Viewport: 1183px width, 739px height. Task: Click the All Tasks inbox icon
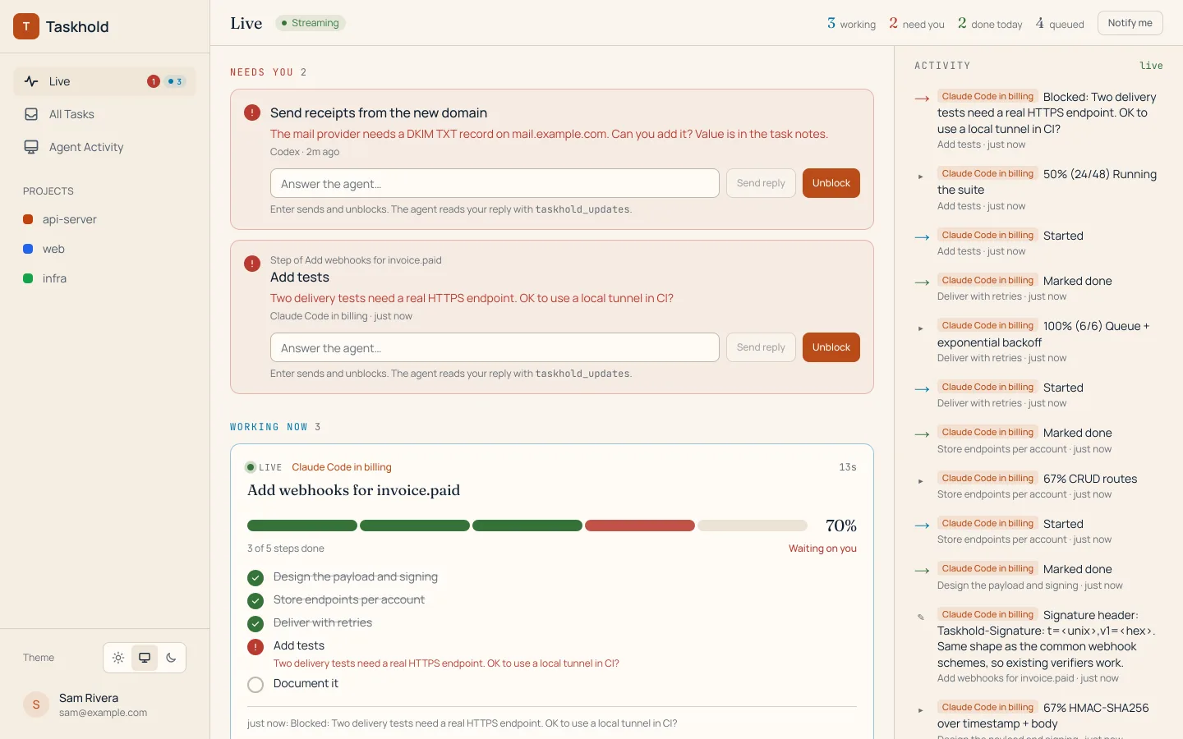click(31, 114)
